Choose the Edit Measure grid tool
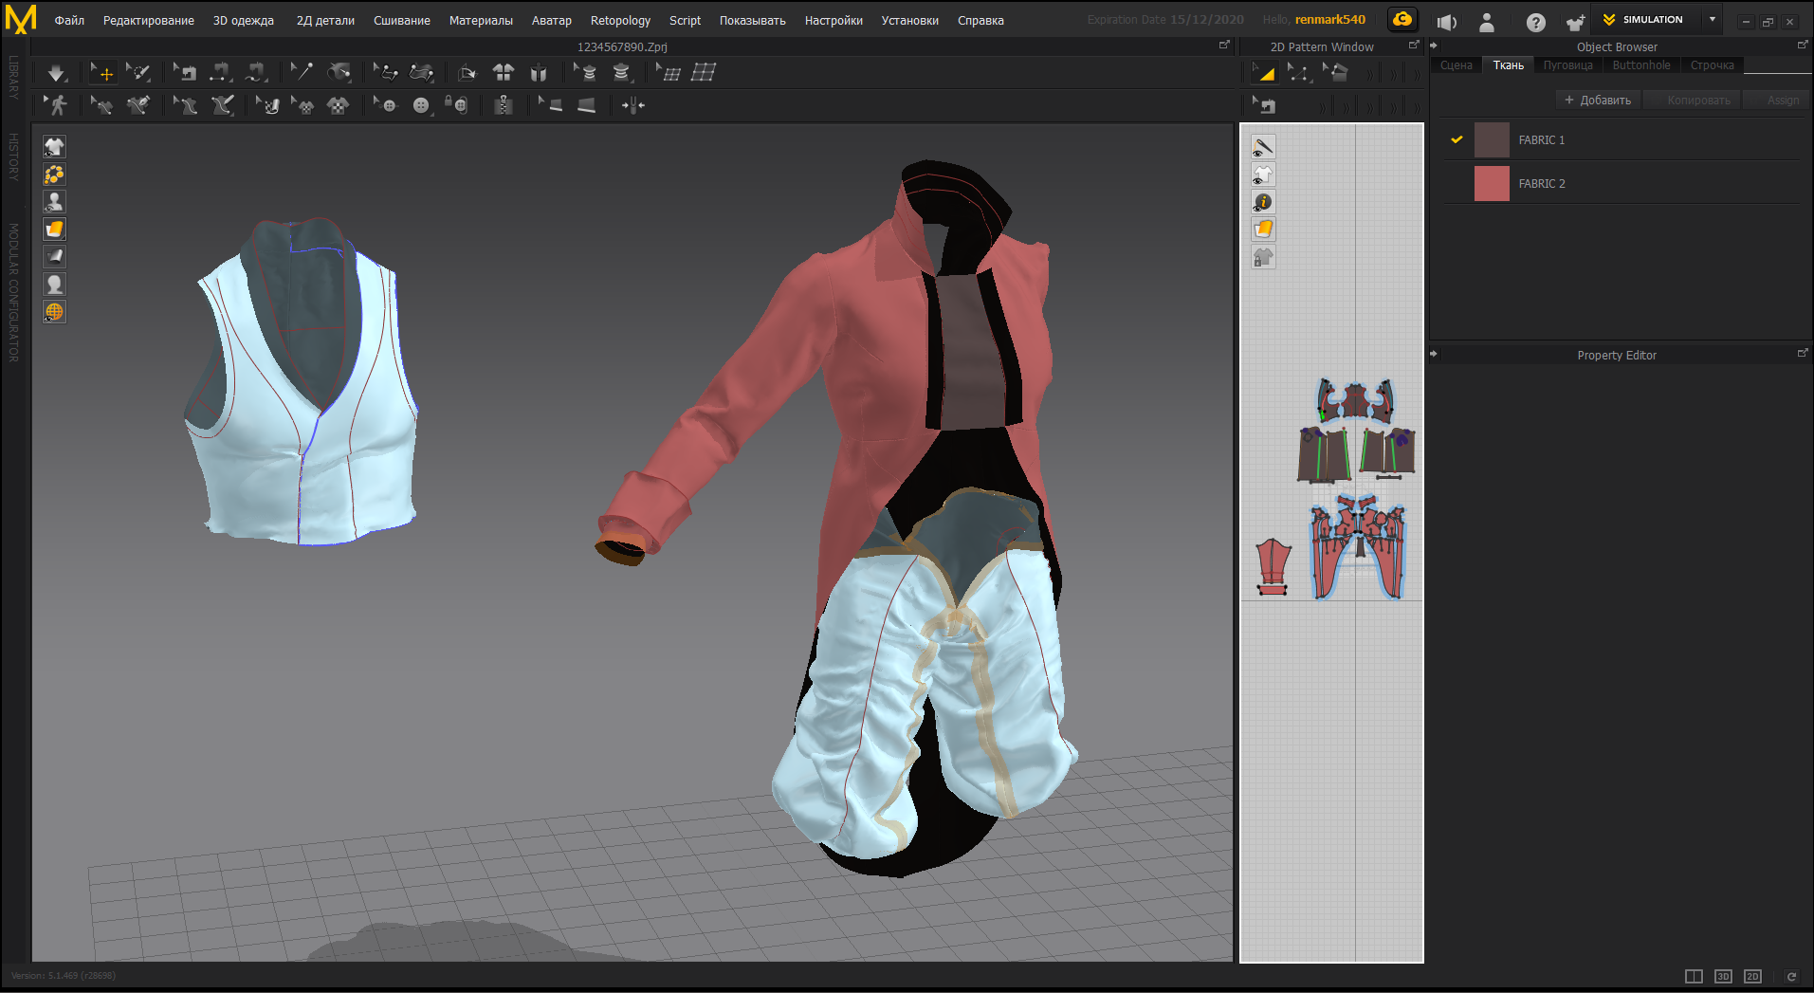This screenshot has width=1814, height=993. tap(669, 73)
